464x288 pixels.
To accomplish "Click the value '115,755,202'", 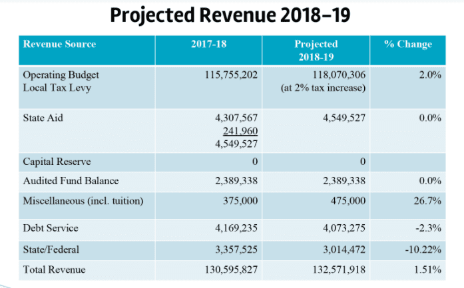I will pyautogui.click(x=231, y=74).
